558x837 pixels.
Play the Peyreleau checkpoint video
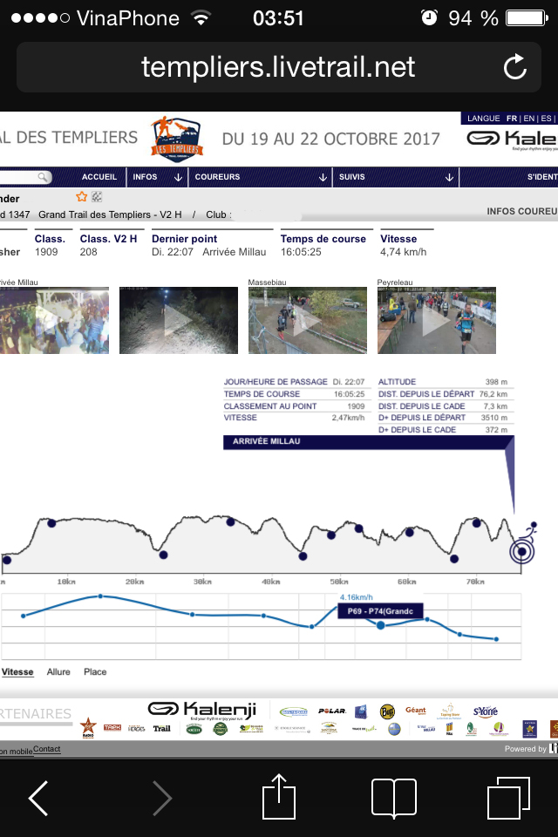click(x=436, y=321)
